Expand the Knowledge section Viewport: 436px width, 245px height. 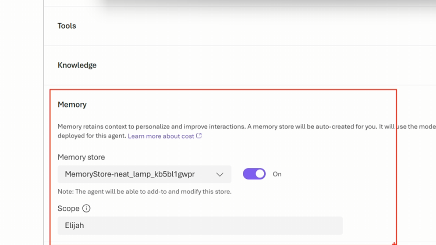point(77,65)
